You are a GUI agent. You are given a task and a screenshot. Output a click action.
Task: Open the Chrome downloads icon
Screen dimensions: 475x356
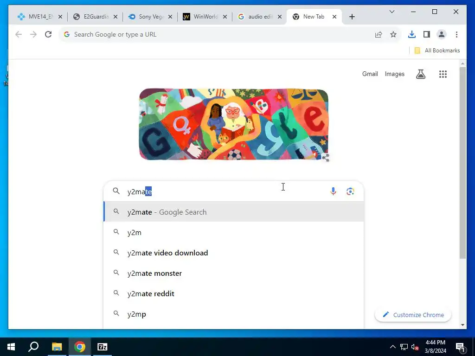click(x=412, y=34)
